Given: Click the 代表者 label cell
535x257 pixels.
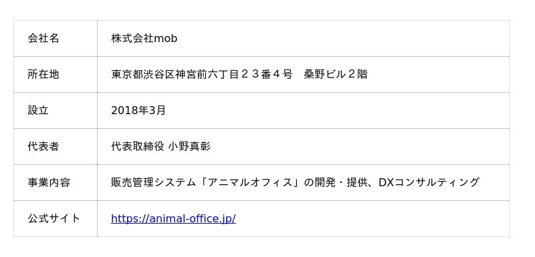Looking at the screenshot, I should coord(56,147).
